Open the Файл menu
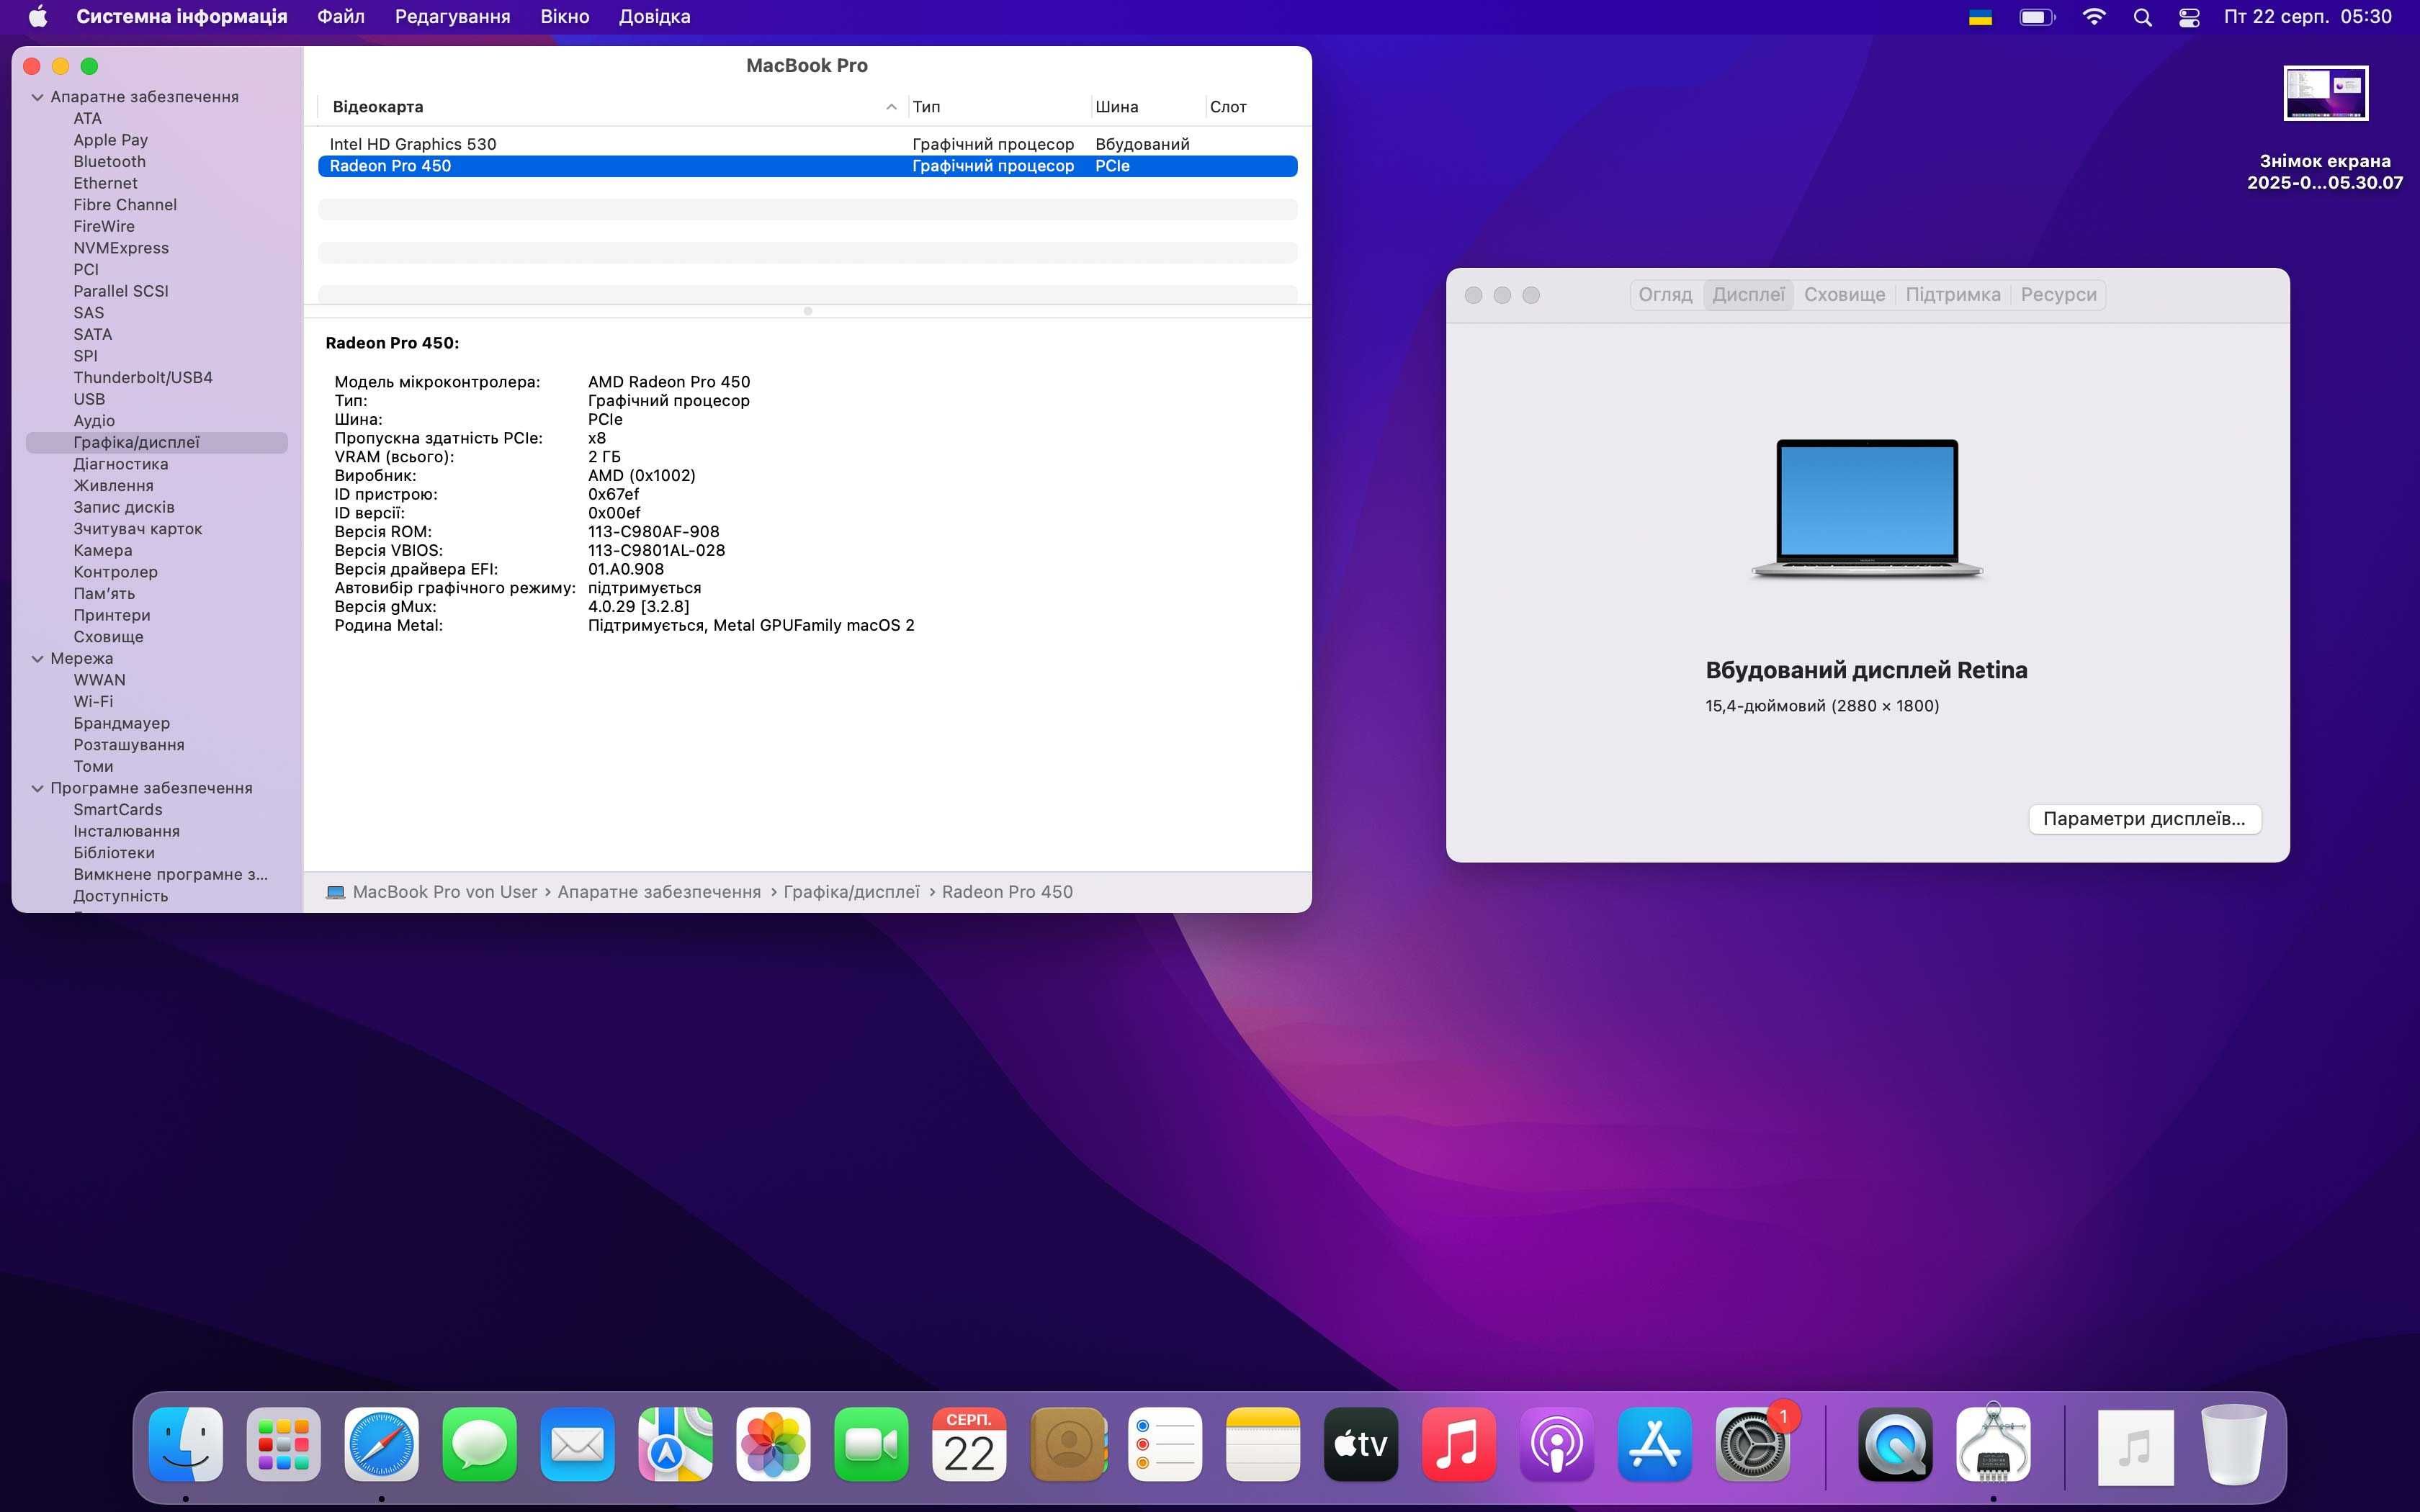This screenshot has width=2420, height=1512. [341, 17]
